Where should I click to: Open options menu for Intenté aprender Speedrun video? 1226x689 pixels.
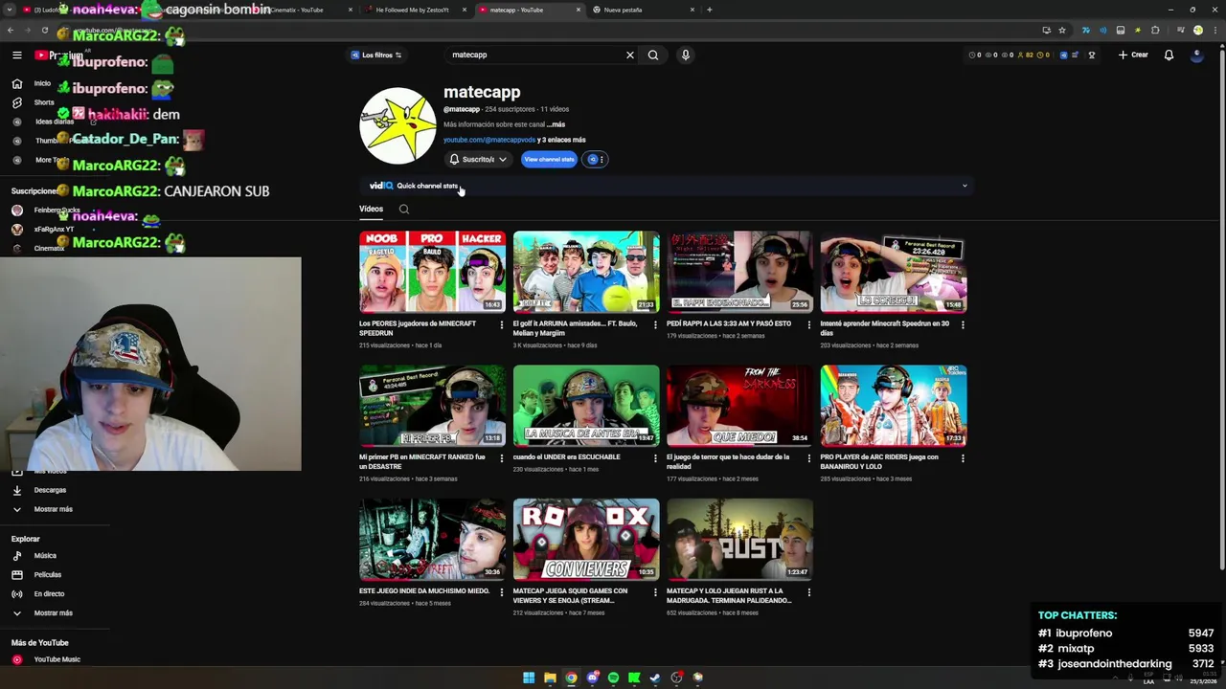(x=963, y=324)
